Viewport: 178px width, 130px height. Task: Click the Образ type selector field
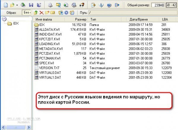coord(27,13)
